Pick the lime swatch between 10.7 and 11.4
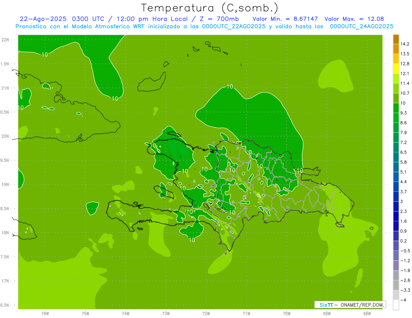412x318 pixels. [396, 88]
